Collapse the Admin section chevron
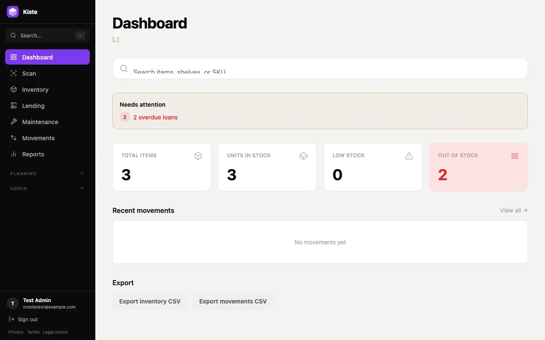 tap(82, 188)
